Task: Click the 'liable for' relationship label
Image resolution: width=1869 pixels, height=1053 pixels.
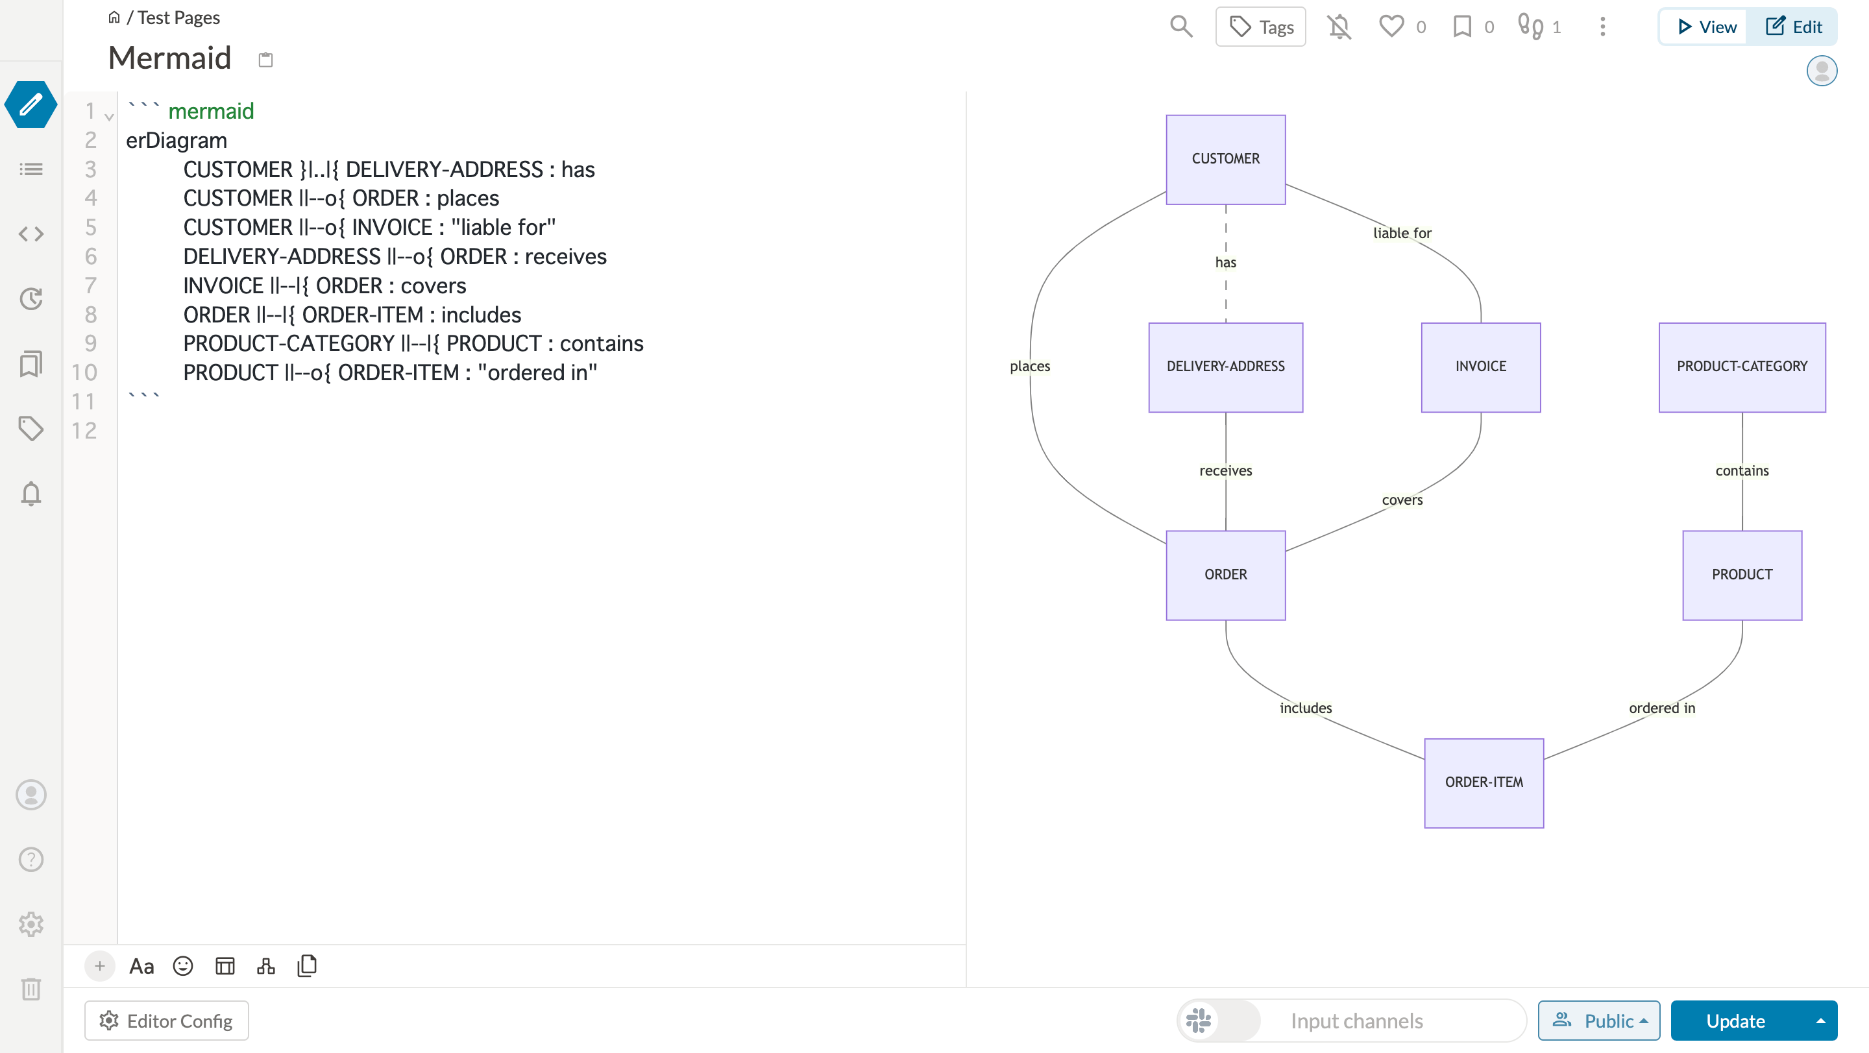Action: [x=1402, y=233]
